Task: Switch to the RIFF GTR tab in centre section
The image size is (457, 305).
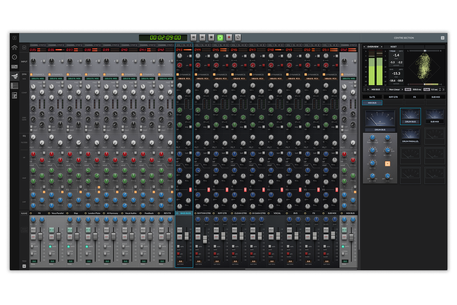Action: [x=393, y=97]
